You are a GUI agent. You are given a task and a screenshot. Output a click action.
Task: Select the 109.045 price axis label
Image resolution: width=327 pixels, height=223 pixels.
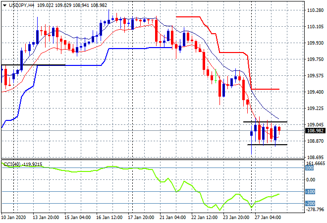coord(316,124)
